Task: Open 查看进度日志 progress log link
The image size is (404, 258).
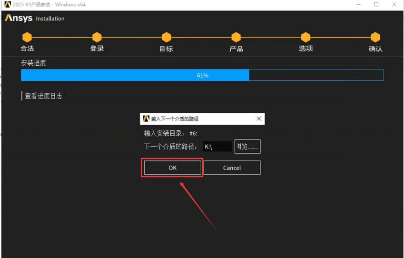Action: click(44, 96)
